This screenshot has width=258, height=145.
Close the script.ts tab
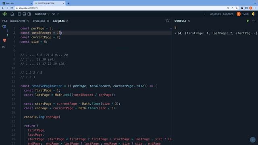pyautogui.click(x=67, y=21)
